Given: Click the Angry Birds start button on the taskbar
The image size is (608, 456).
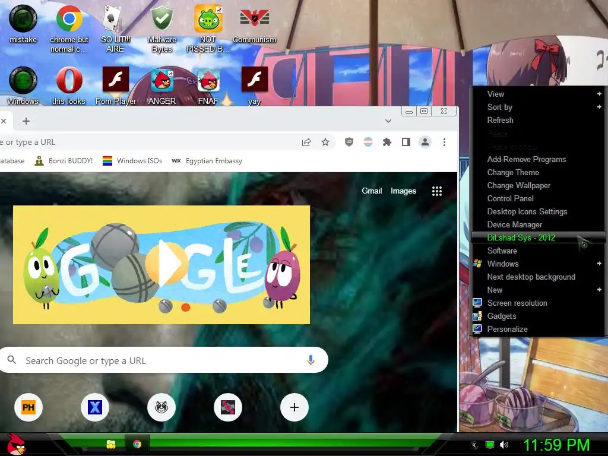Looking at the screenshot, I should [15, 444].
